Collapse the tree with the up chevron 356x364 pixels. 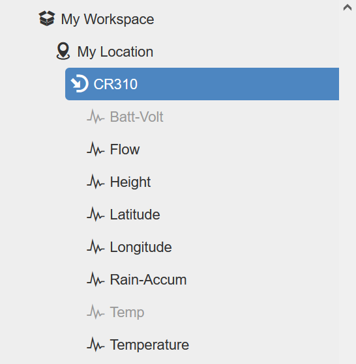click(x=348, y=7)
